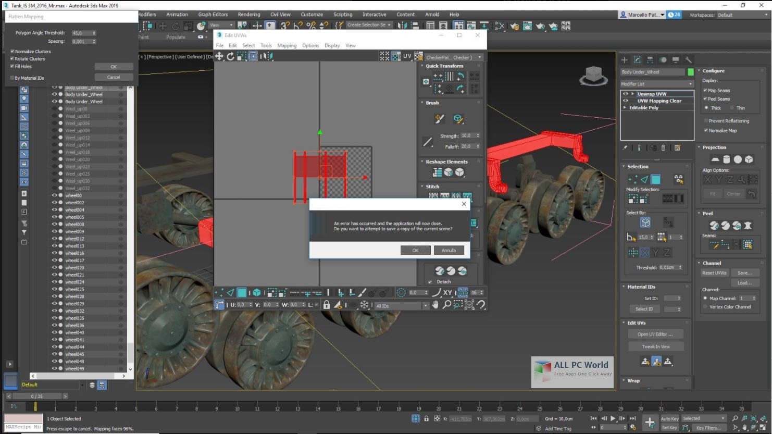Click spherical projection icon
The height and width of the screenshot is (434, 772).
pos(738,159)
